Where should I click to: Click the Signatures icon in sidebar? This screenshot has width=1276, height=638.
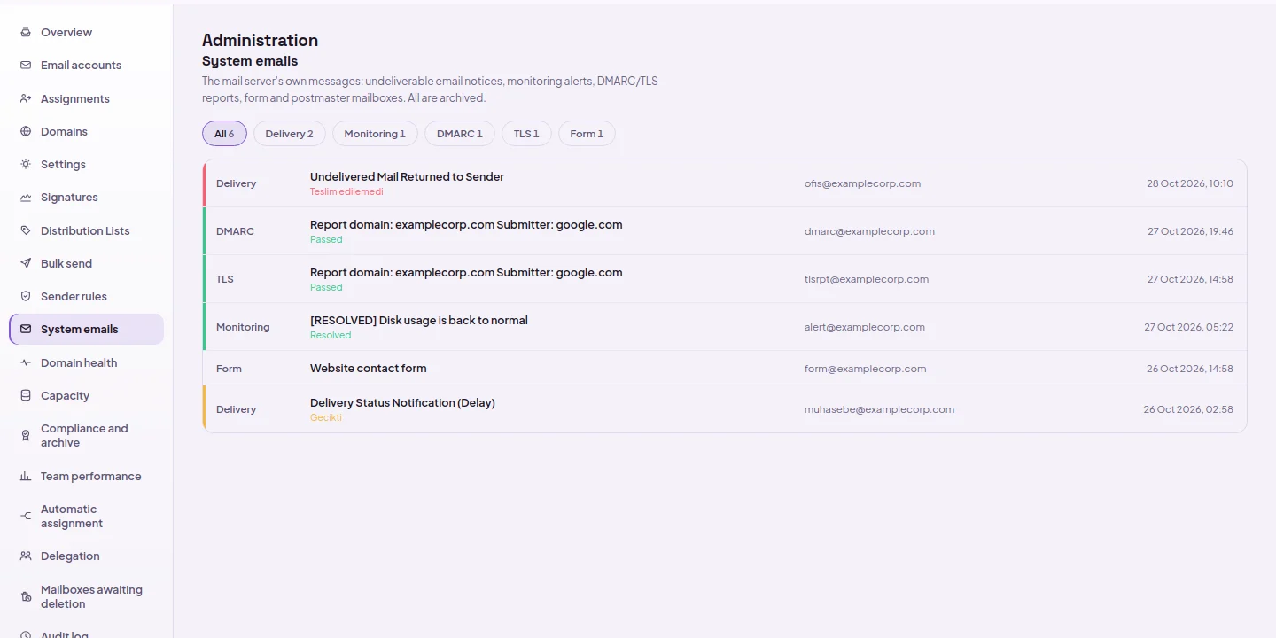coord(26,198)
